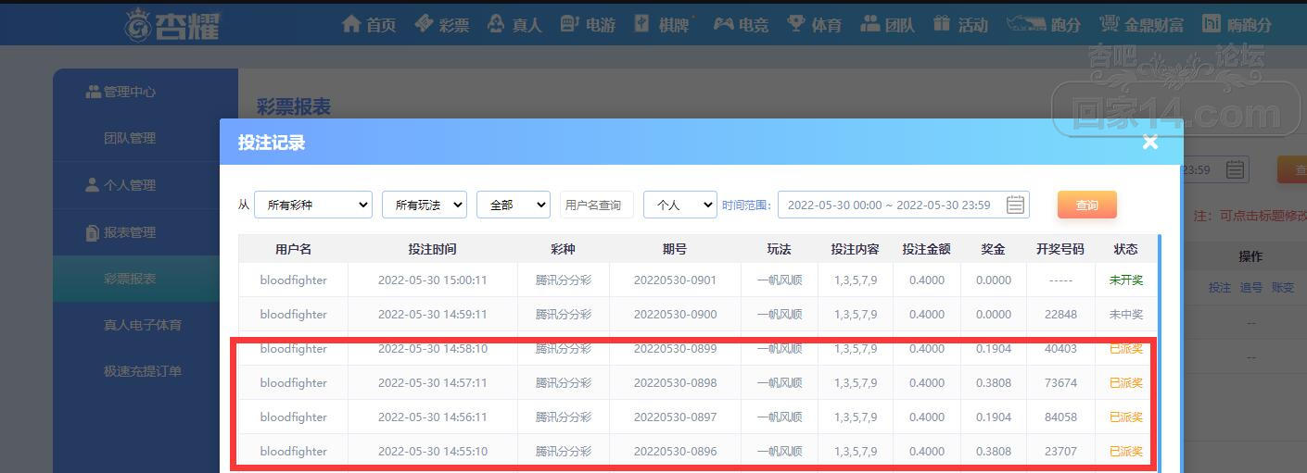This screenshot has width=1307, height=473.
Task: Select period 20220530-0899 cell
Action: click(675, 348)
